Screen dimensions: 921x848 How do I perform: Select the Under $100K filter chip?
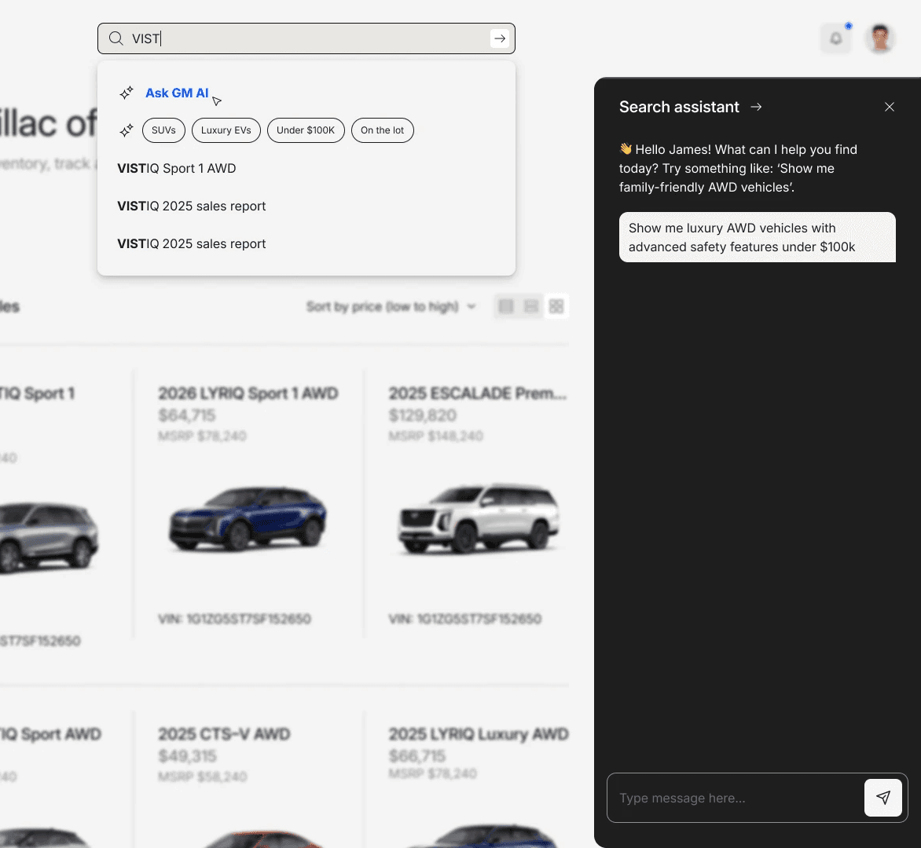click(x=306, y=130)
